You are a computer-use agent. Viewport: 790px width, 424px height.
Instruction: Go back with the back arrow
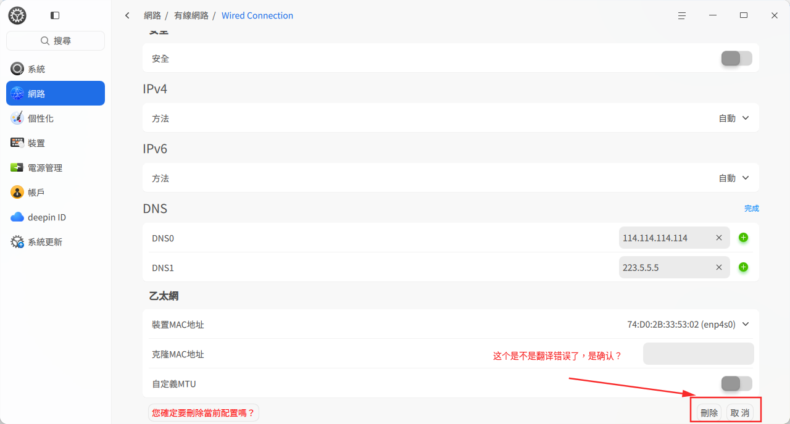tap(127, 15)
